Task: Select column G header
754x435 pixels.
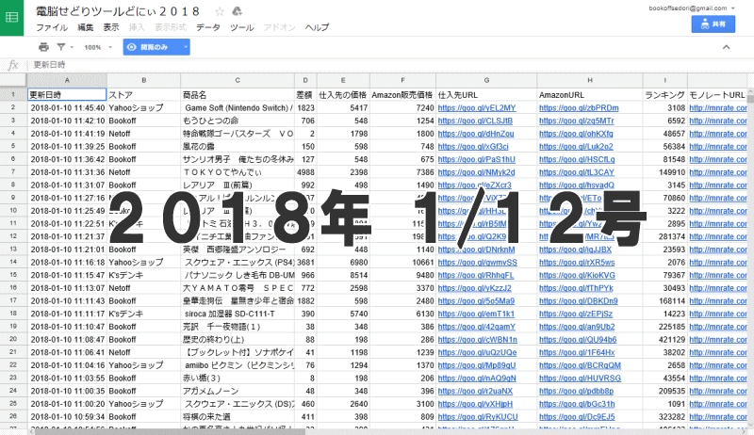Action: point(486,80)
